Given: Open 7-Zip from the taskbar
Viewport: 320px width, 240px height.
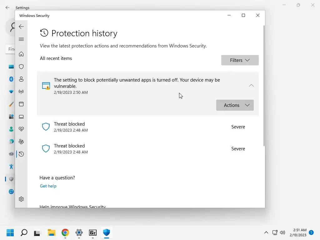Looking at the screenshot, I should [x=93, y=232].
